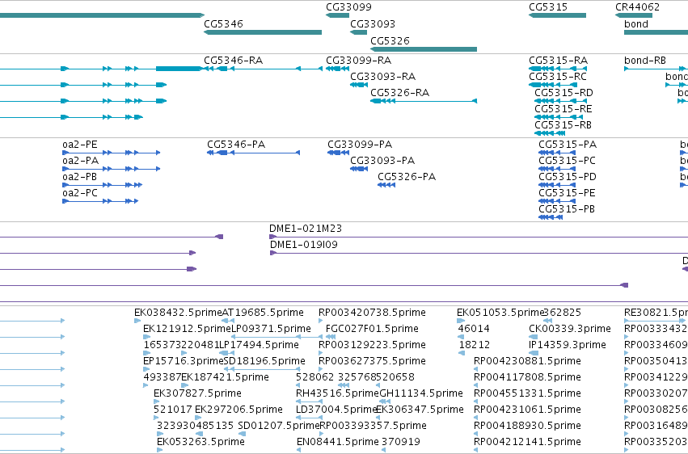
Task: Click transcript CG5315-RE label
Action: (x=563, y=109)
